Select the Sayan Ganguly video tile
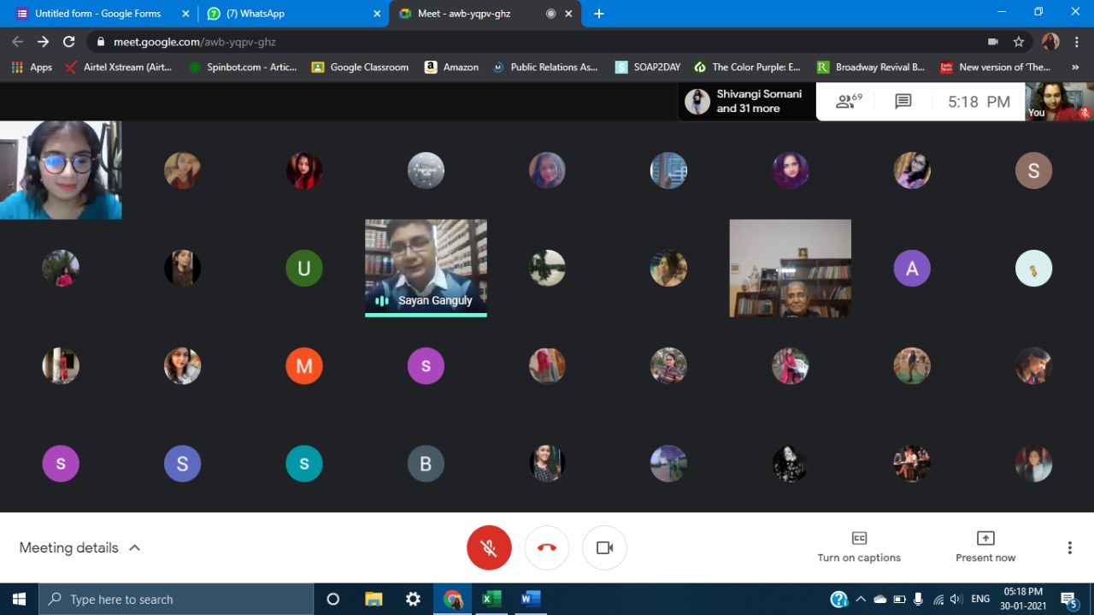This screenshot has height=615, width=1094. tap(426, 267)
